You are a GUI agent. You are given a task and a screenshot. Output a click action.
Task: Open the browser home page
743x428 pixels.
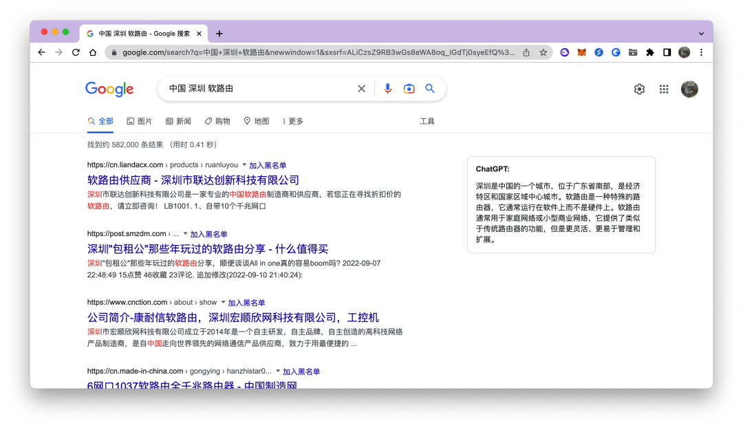click(93, 52)
